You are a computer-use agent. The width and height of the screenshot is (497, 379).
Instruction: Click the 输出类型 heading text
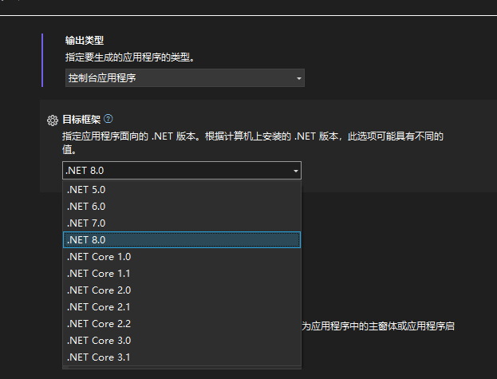[85, 40]
